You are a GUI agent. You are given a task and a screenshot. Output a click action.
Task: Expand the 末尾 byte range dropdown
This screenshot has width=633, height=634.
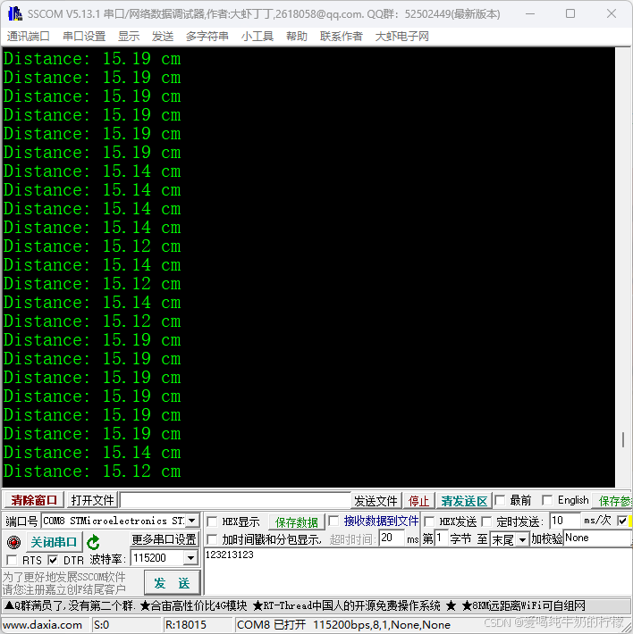click(x=522, y=539)
